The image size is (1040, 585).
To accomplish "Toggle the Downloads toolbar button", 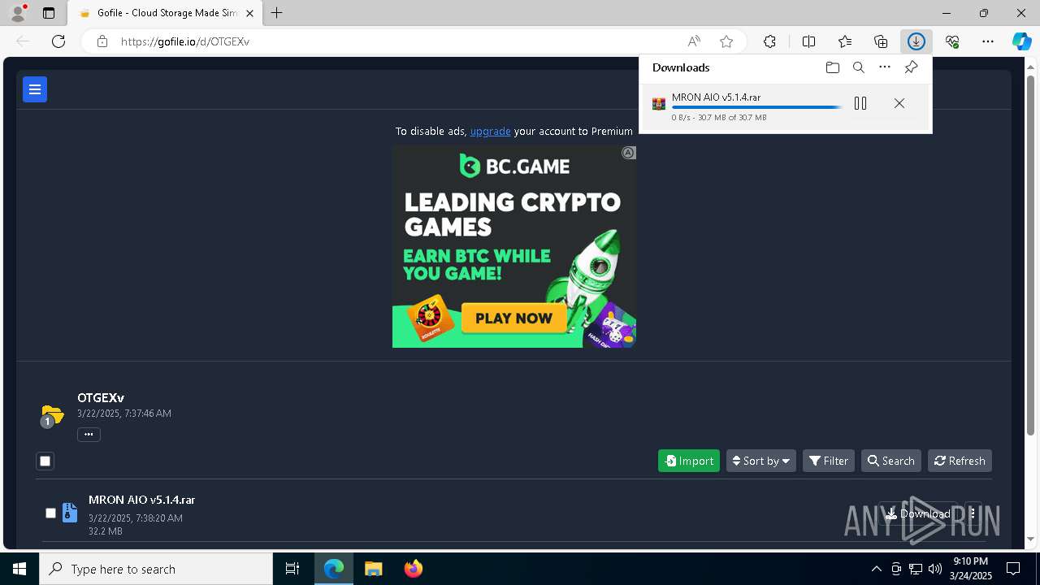I will coord(916,41).
